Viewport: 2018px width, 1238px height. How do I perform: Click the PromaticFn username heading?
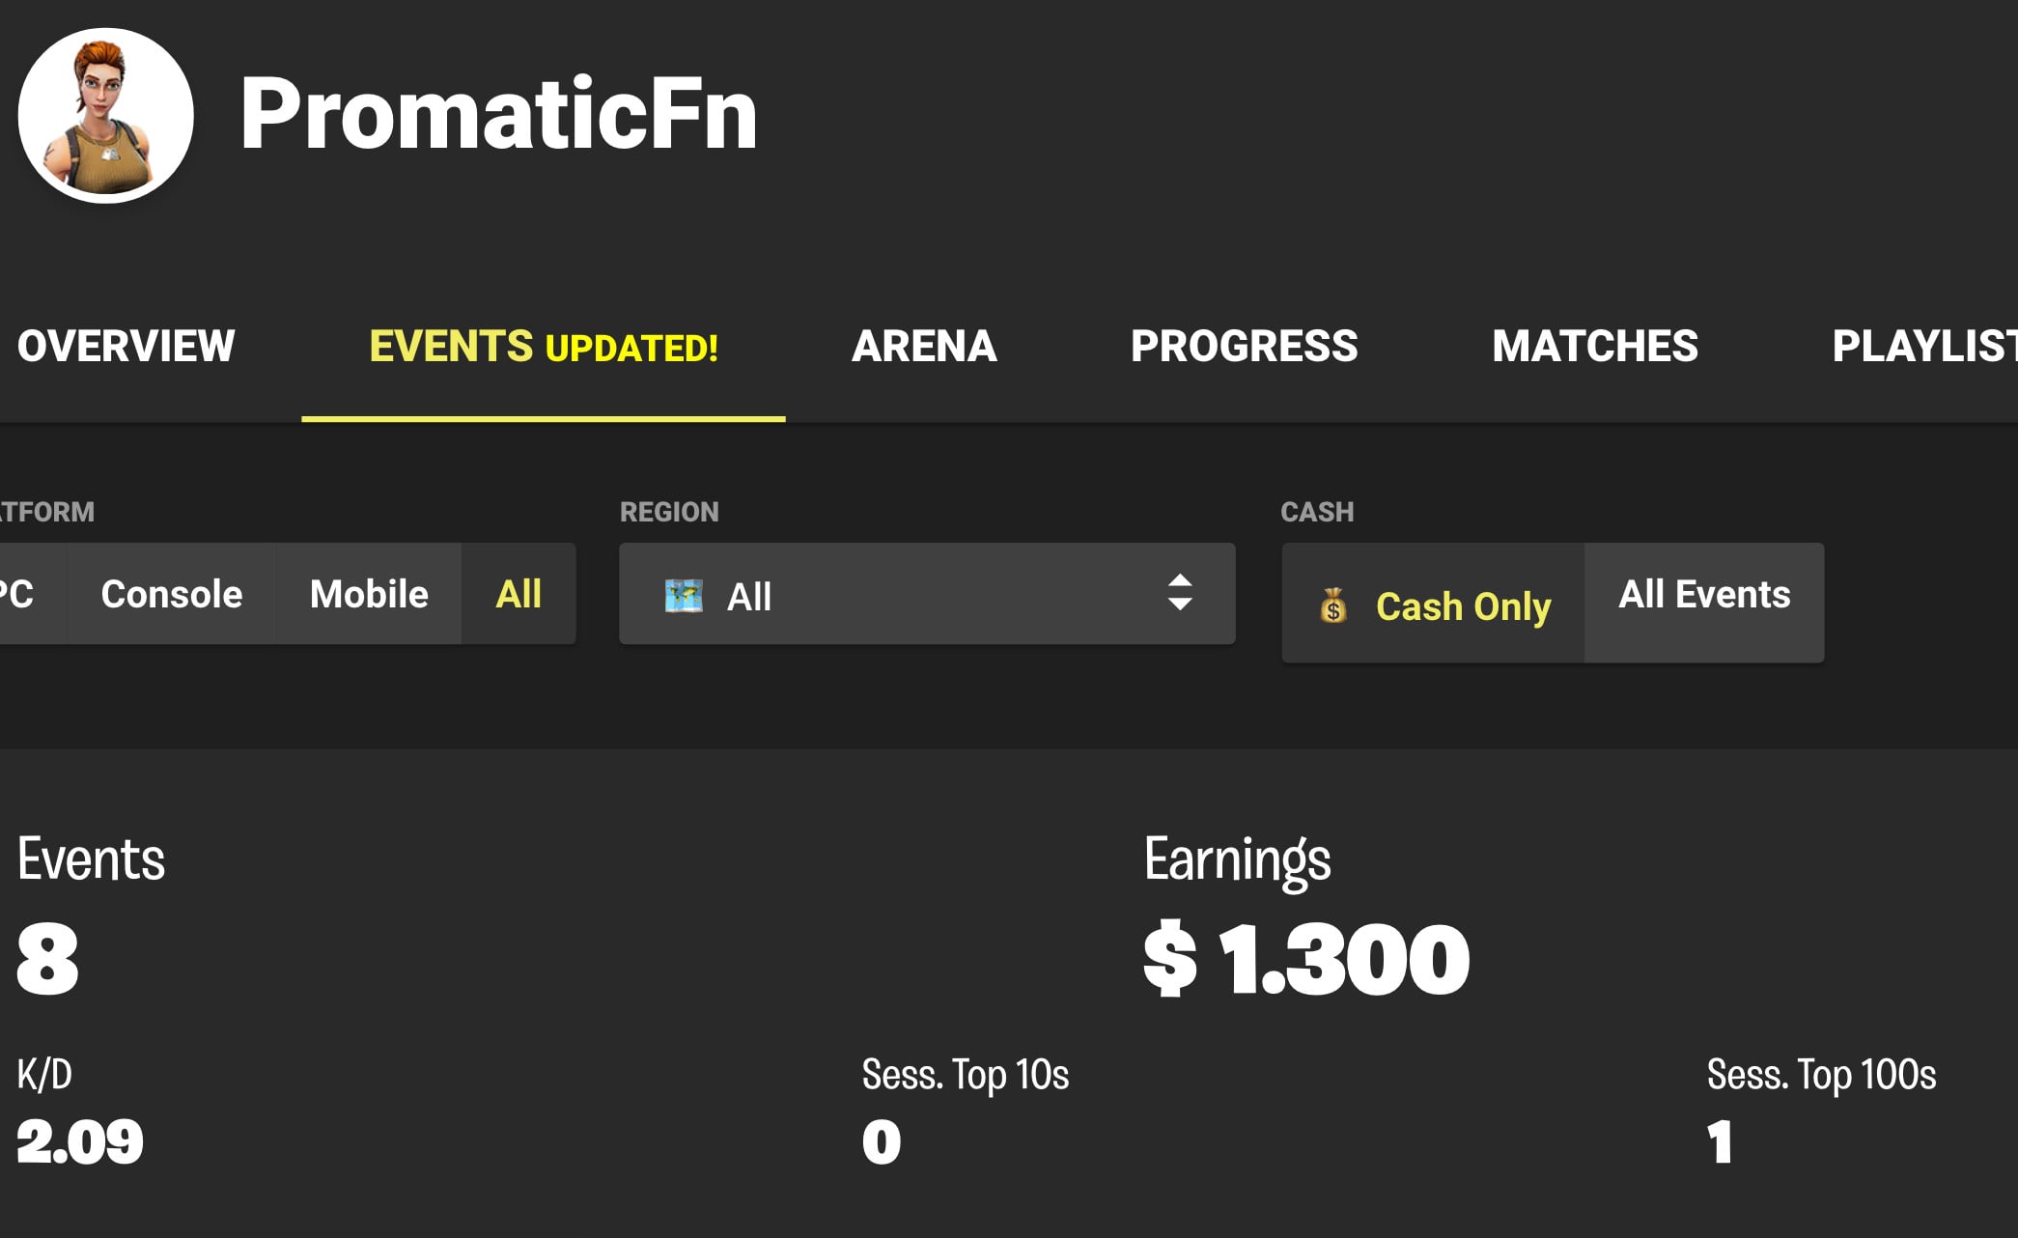coord(498,114)
